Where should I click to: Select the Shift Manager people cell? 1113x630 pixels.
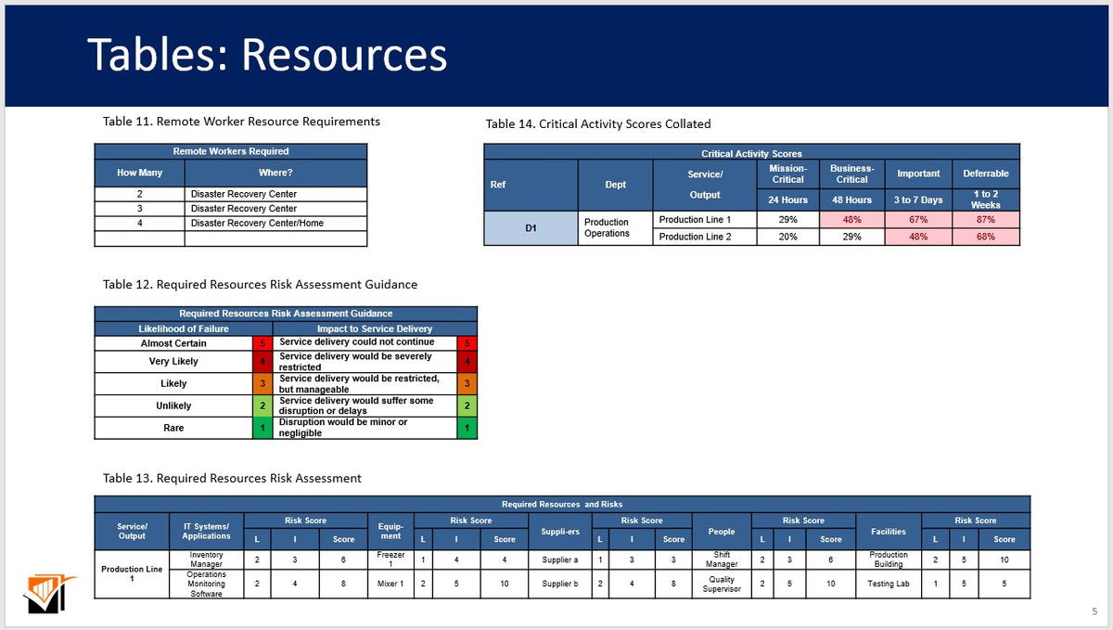coord(722,559)
